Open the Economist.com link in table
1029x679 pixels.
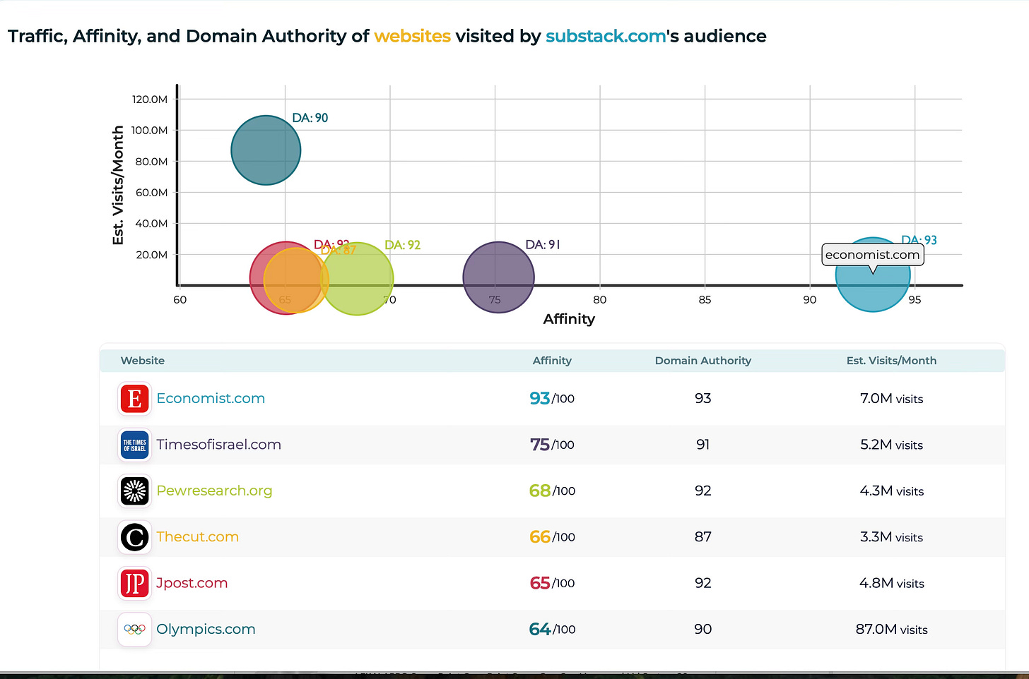click(x=211, y=398)
